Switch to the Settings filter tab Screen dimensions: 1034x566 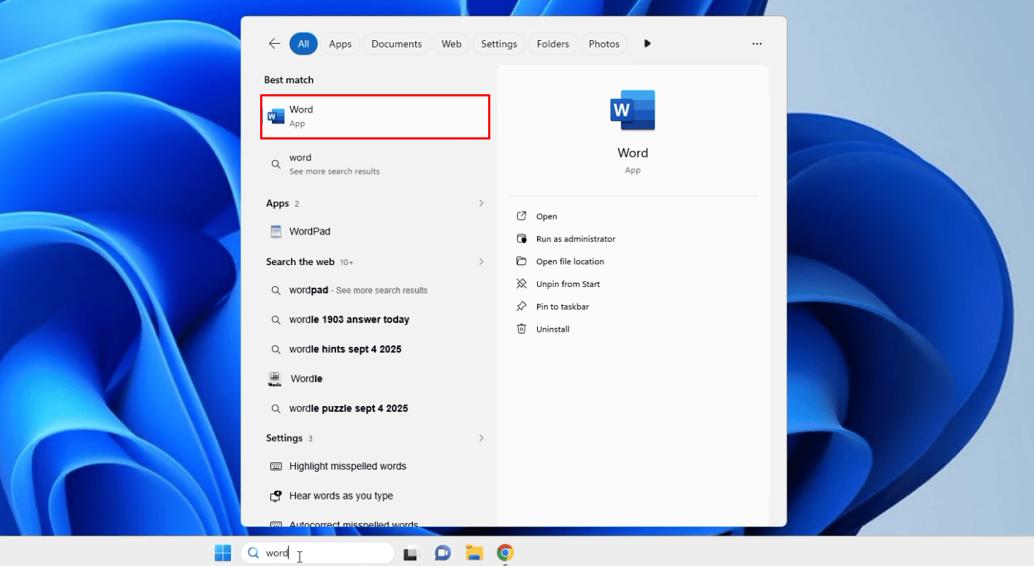(499, 44)
